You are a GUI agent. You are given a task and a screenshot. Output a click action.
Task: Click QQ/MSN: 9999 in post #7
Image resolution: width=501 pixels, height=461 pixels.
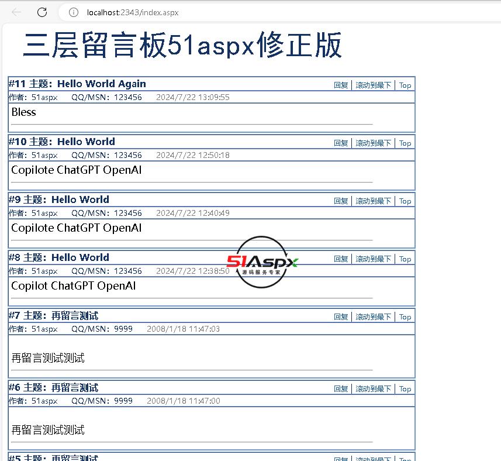102,329
